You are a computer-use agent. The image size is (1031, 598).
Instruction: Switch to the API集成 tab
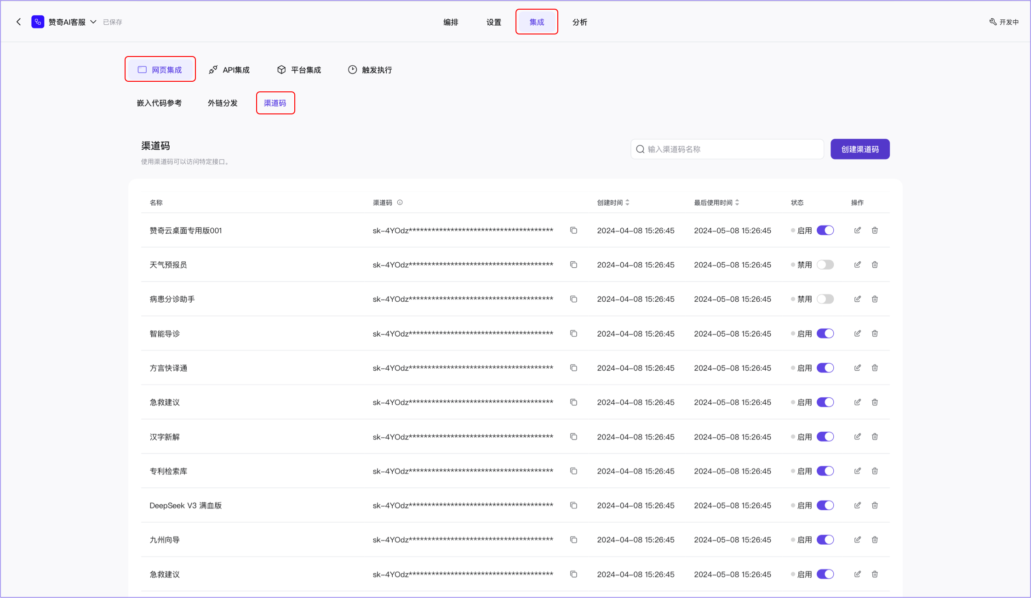click(229, 70)
